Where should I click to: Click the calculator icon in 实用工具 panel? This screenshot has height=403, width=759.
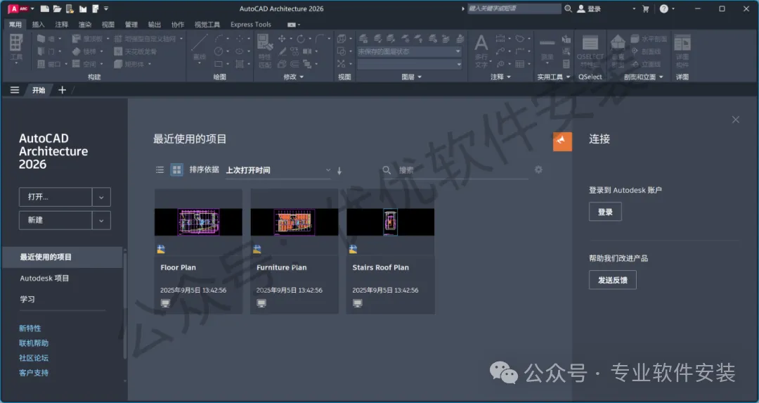point(566,64)
